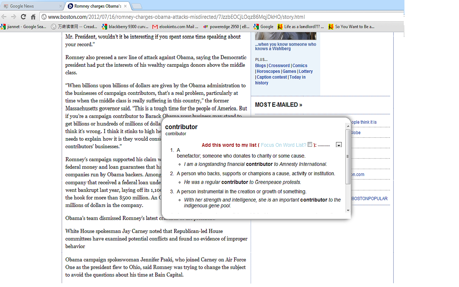Click the BOSTONPOPULAR link
The height and width of the screenshot is (287, 459).
coord(369,199)
